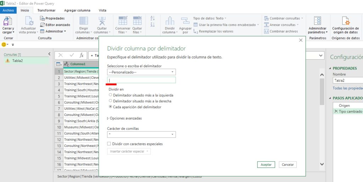Expand Opciones avanzadas

tap(124, 118)
